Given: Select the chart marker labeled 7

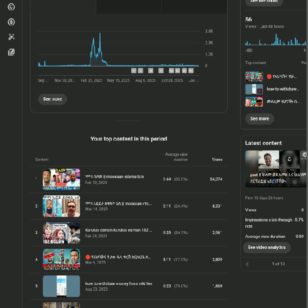Looking at the screenshot, I should [161, 71].
